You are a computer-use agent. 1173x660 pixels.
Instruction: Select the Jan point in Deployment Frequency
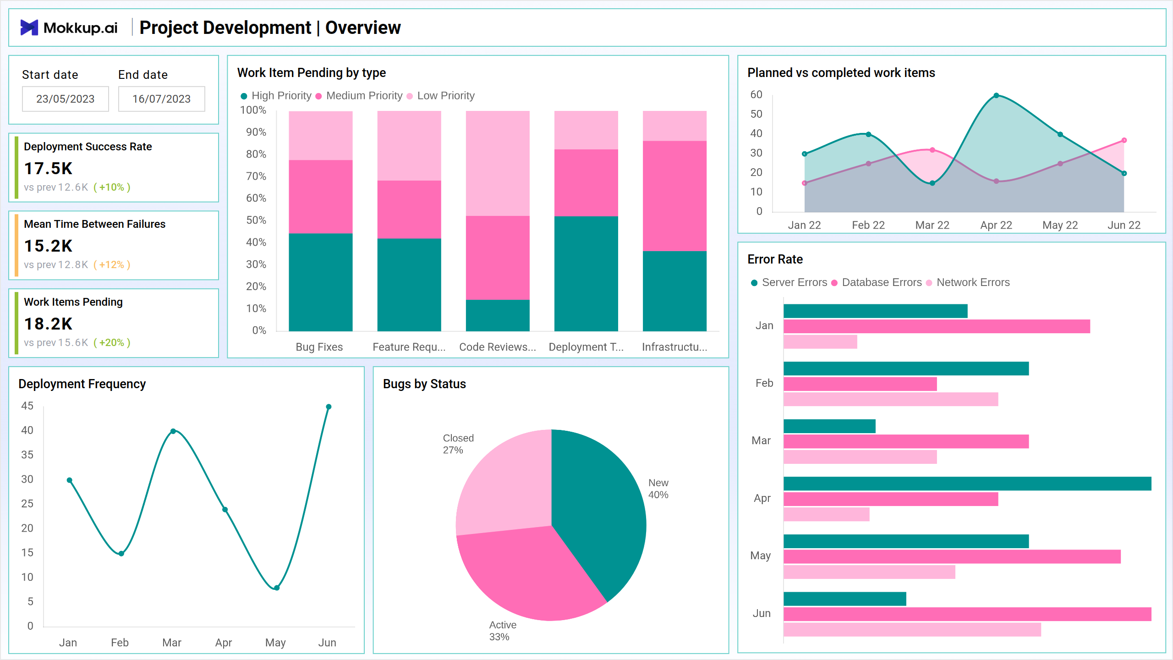tap(70, 480)
